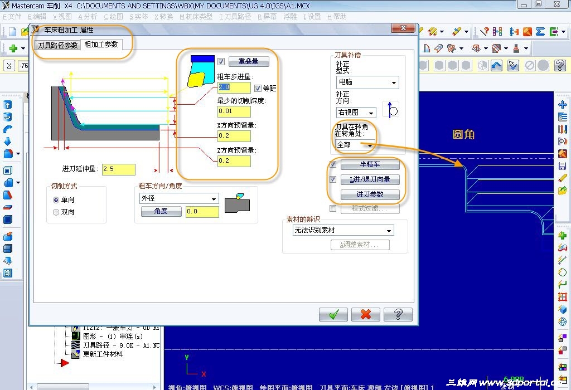The image size is (571, 390).
Task: Click the blue move cross icon on right toolbar
Action: [x=562, y=105]
